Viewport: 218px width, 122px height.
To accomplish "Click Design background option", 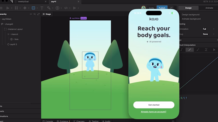I will 190,15.
